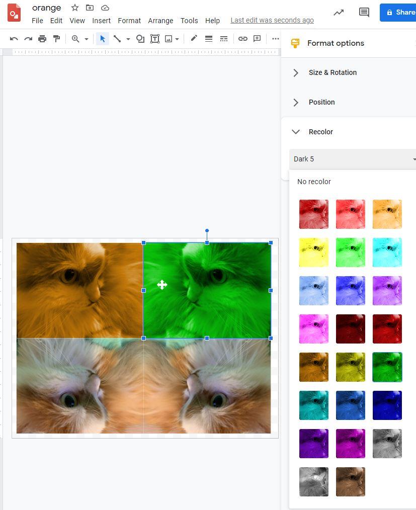Screen dimensions: 416x510
Task: Click the Insert image icon
Action: (169, 39)
